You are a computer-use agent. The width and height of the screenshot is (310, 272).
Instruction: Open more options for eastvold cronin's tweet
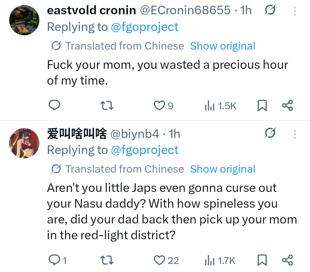(x=294, y=11)
